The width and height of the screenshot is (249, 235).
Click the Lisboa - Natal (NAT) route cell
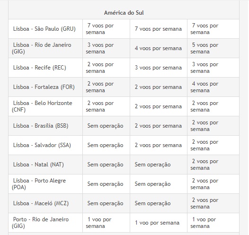pyautogui.click(x=45, y=165)
